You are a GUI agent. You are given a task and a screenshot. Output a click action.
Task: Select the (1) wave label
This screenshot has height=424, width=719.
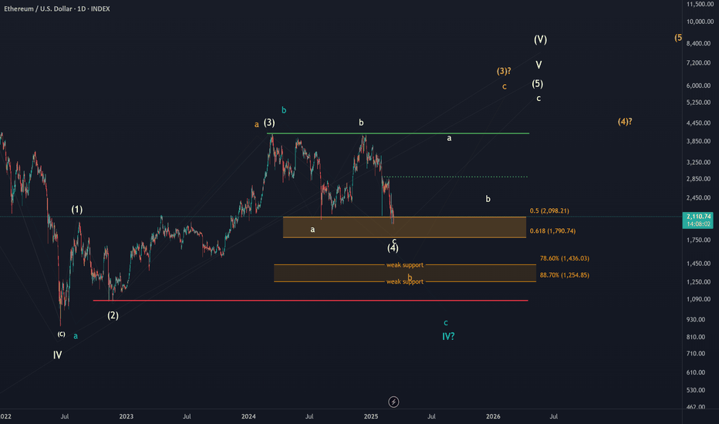click(76, 210)
